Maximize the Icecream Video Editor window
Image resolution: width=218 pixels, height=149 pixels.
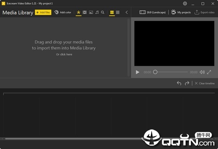pos(203,4)
